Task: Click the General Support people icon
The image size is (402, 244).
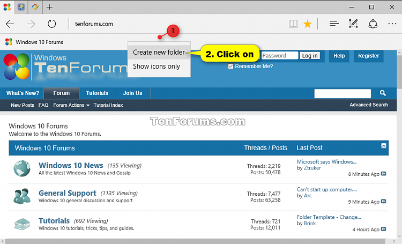Action: click(22, 196)
